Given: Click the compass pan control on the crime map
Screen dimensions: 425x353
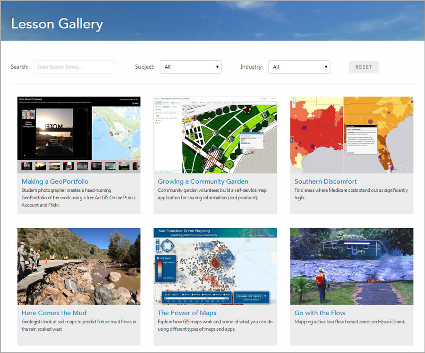Looking at the screenshot, I should point(167,246).
